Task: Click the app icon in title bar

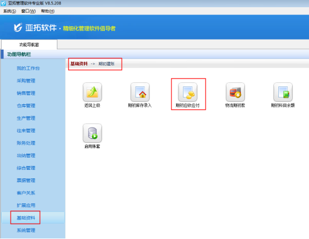Action: click(x=3, y=3)
